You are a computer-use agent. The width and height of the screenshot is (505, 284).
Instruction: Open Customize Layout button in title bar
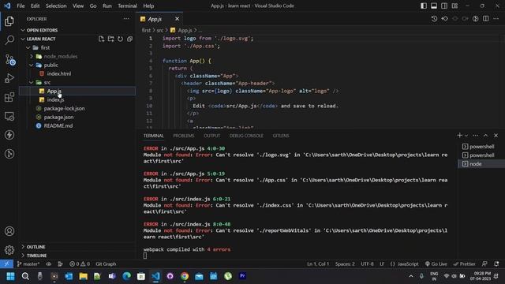(x=454, y=6)
